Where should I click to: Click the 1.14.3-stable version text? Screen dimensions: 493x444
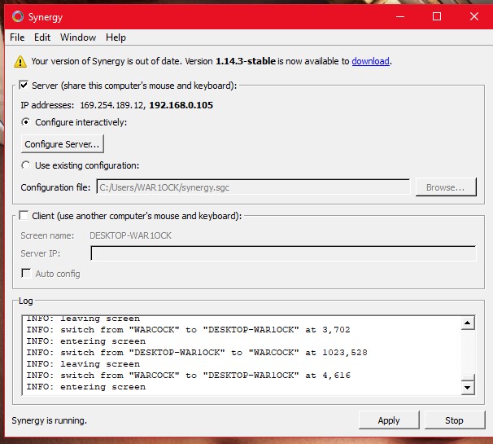[246, 61]
